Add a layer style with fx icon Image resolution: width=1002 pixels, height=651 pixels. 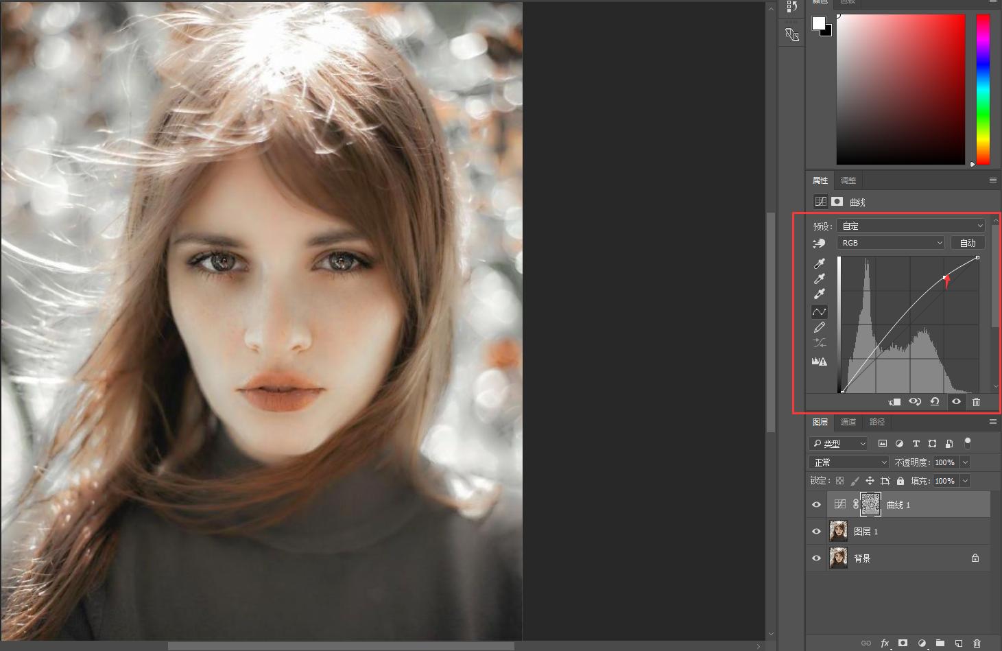(885, 643)
